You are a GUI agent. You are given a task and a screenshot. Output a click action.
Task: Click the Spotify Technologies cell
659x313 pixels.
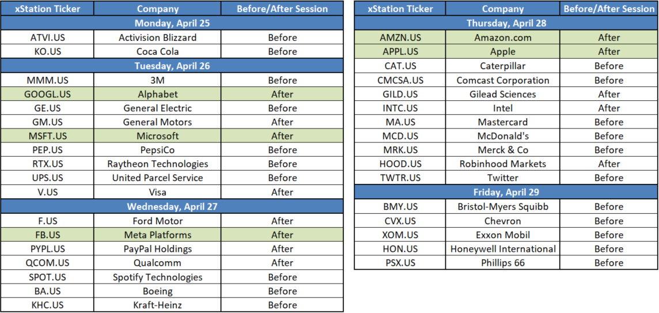[157, 277]
